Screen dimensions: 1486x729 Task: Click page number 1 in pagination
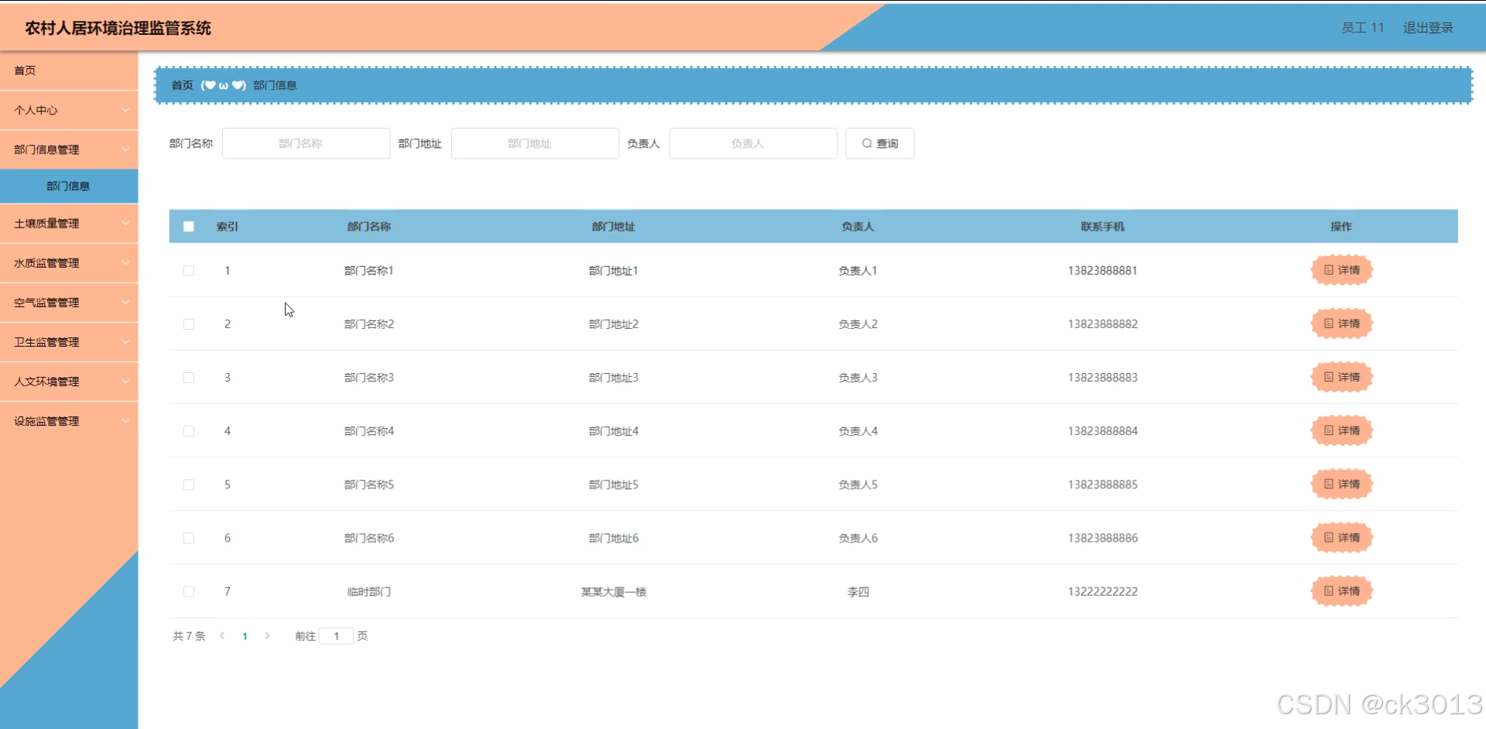(245, 635)
